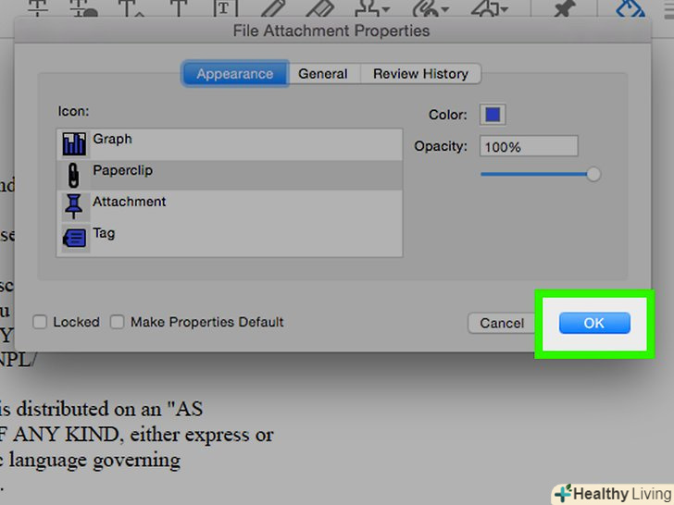Viewport: 674px width, 505px height.
Task: Choose the "Attachment" list row text
Action: tap(130, 202)
